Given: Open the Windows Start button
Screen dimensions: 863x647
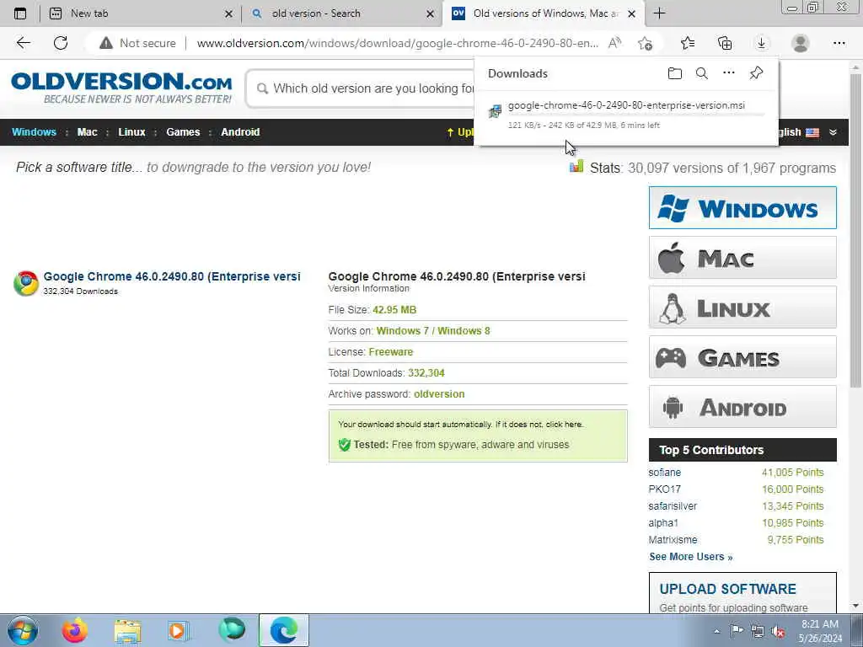Looking at the screenshot, I should [23, 630].
